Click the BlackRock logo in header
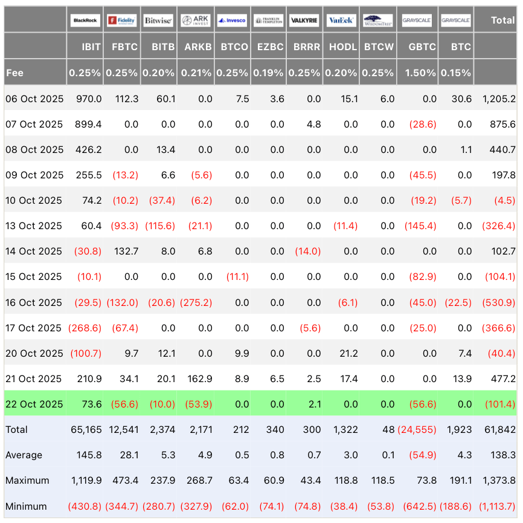Viewport: 523px width, 523px height. point(85,21)
